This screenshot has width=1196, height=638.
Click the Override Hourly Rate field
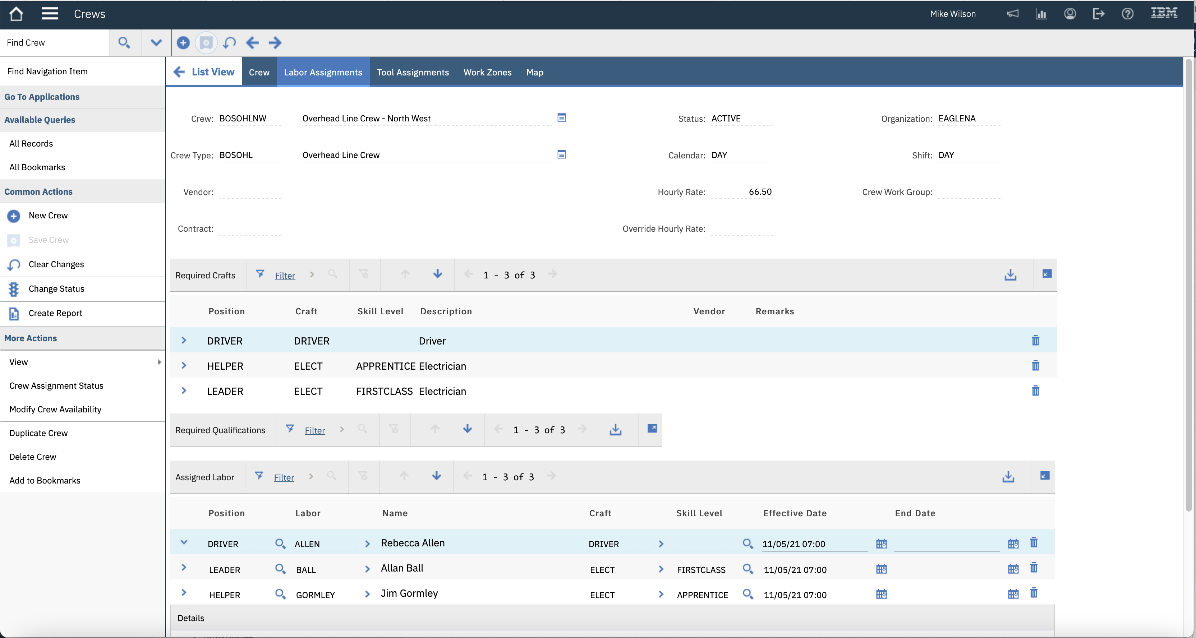(741, 229)
